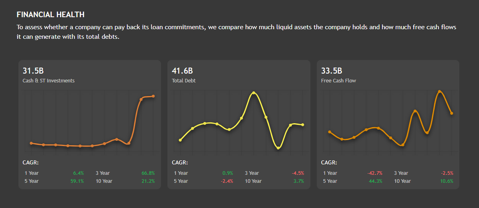Click the 41.6B total debt figure

[182, 71]
